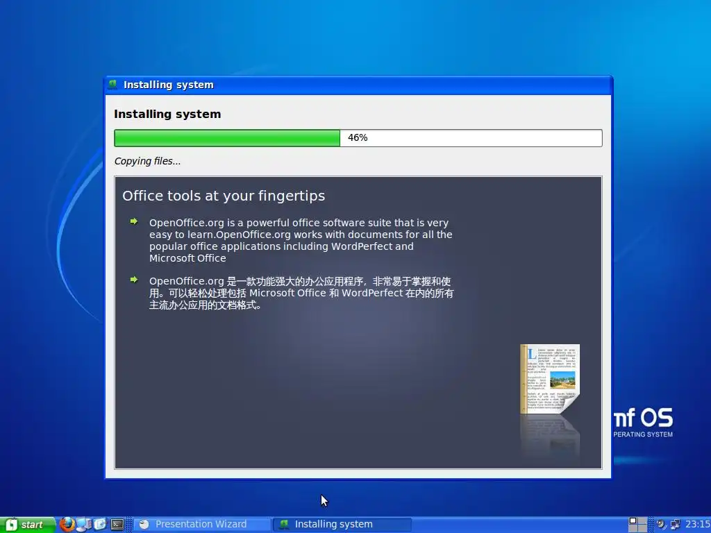Click the bold "Installing system" heading
This screenshot has width=711, height=533.
(x=167, y=115)
